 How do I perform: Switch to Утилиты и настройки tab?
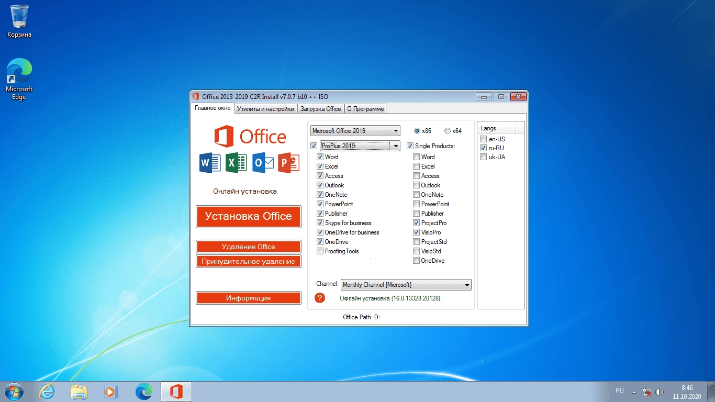(x=265, y=109)
